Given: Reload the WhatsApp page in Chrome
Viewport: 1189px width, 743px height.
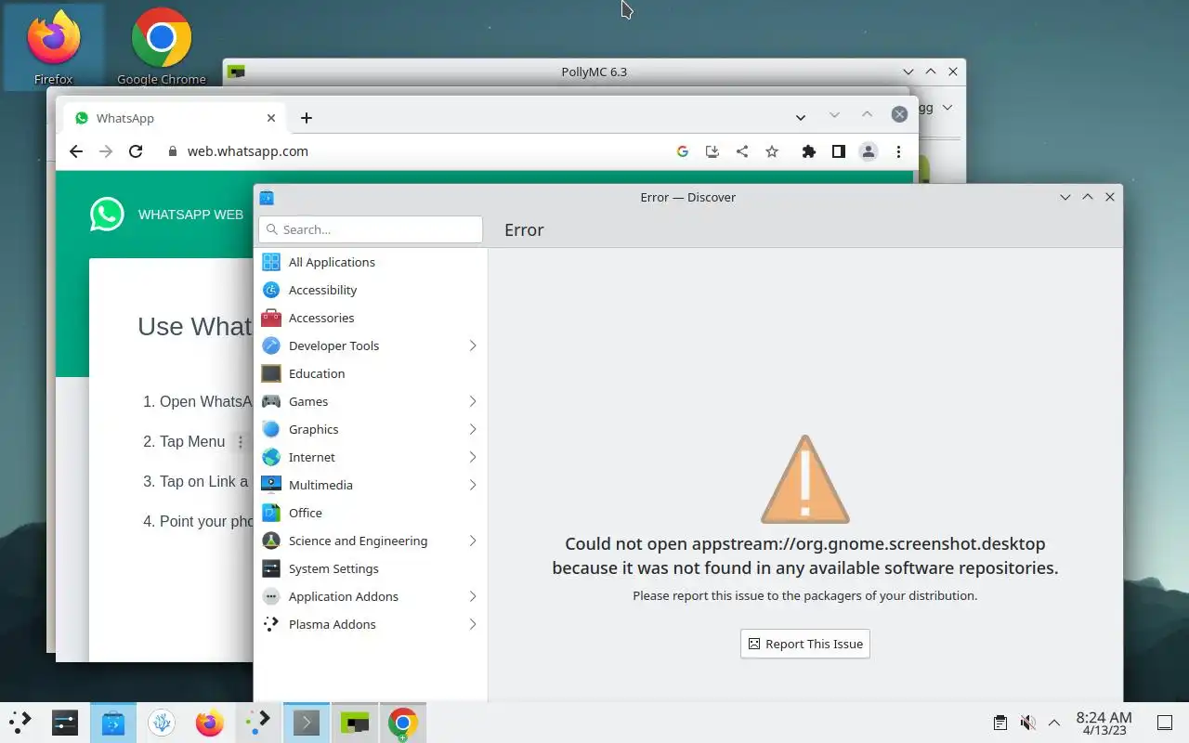Looking at the screenshot, I should click(136, 151).
